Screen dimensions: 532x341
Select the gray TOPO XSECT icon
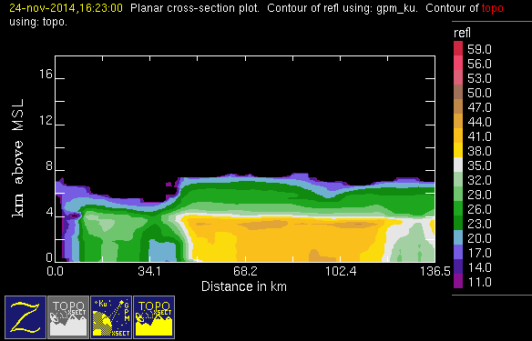click(x=68, y=317)
